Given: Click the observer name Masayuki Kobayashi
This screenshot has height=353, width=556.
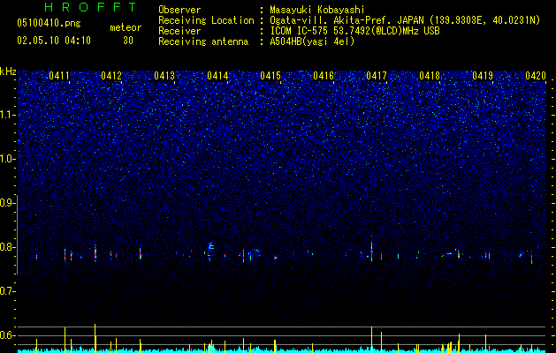Looking at the screenshot, I should pos(316,10).
